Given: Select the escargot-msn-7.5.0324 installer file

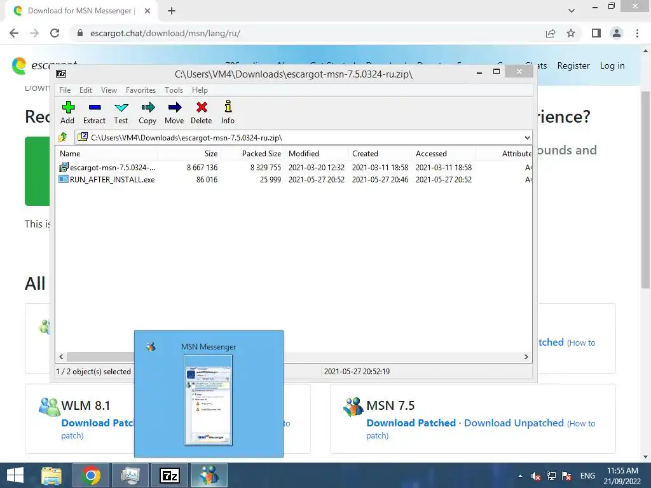Looking at the screenshot, I should [107, 168].
